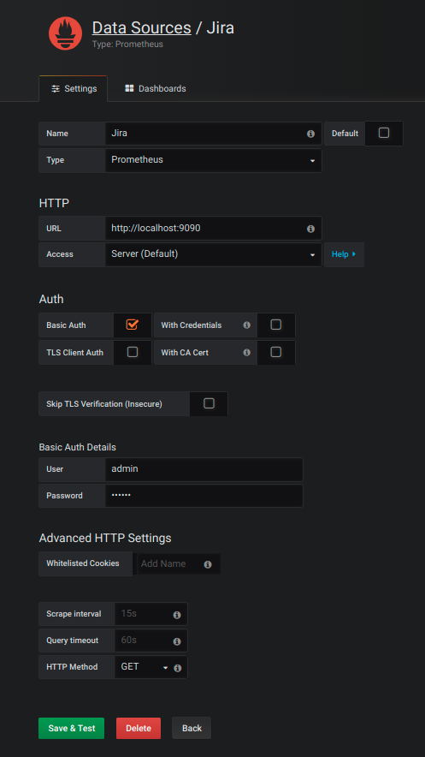Click the 'Advanced HTTP Settings' heading
The width and height of the screenshot is (425, 757).
pyautogui.click(x=105, y=538)
